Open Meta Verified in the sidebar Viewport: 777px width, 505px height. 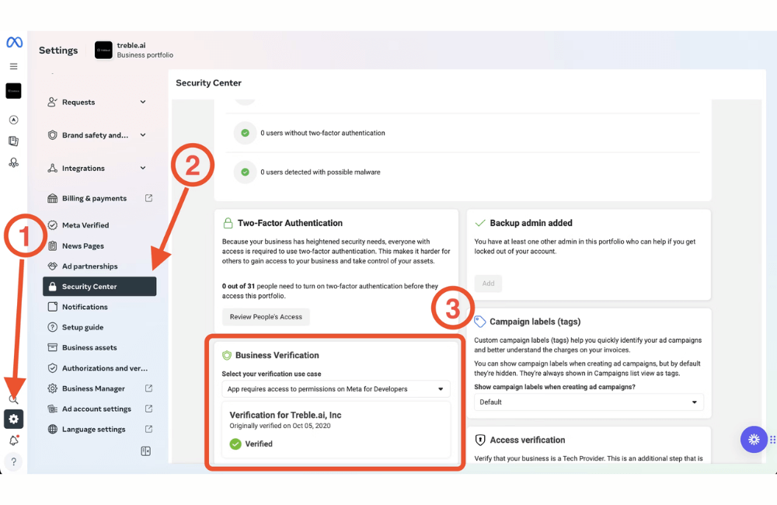tap(85, 225)
